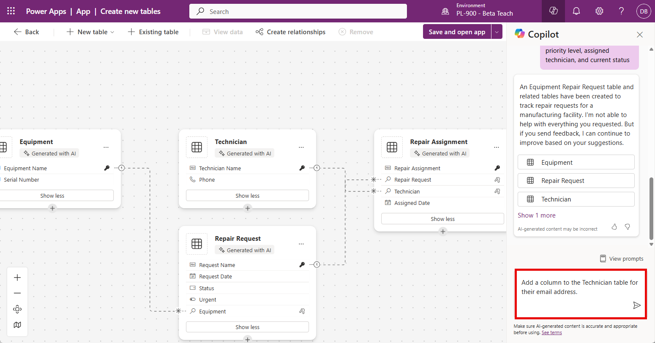Open the Copilot icon in the header
Image resolution: width=655 pixels, height=343 pixels.
[x=553, y=11]
